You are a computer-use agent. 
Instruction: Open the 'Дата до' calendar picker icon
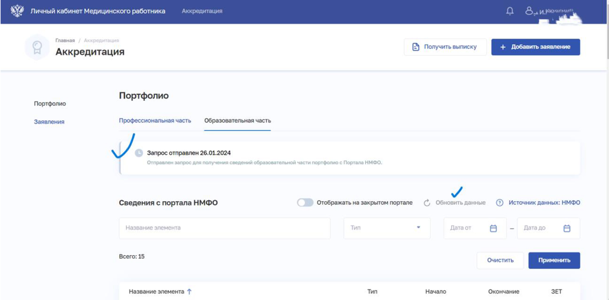[567, 228]
